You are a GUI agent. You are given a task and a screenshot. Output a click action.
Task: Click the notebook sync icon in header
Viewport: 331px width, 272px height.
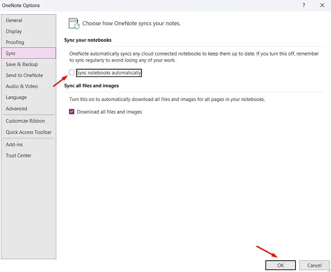74,23
